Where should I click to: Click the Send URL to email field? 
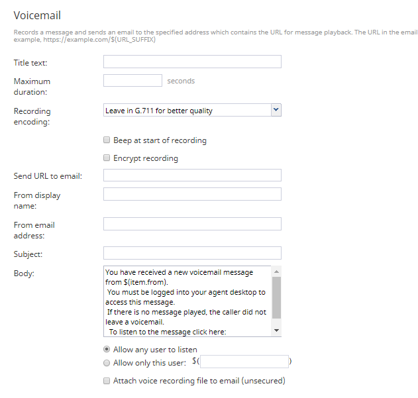192,175
